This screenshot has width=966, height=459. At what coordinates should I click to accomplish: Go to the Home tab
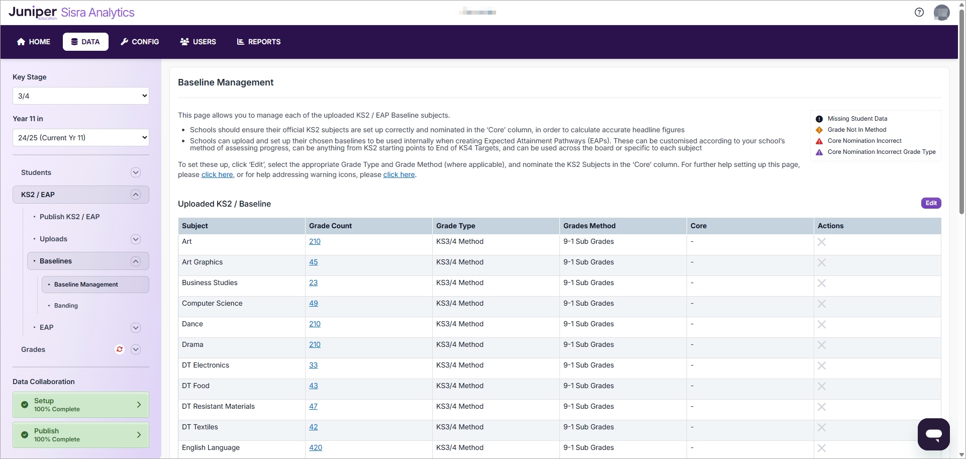click(34, 42)
